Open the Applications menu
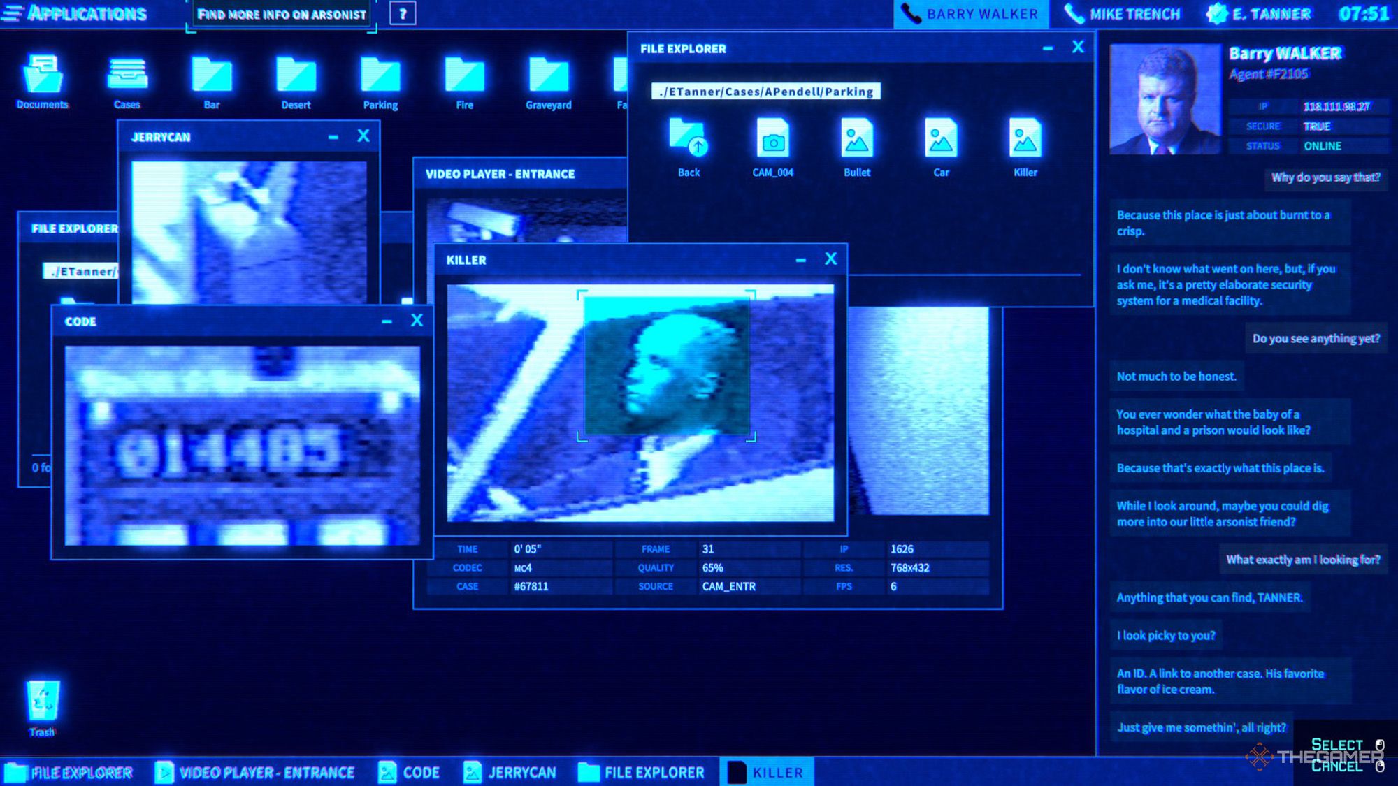The width and height of the screenshot is (1398, 786). tap(75, 13)
